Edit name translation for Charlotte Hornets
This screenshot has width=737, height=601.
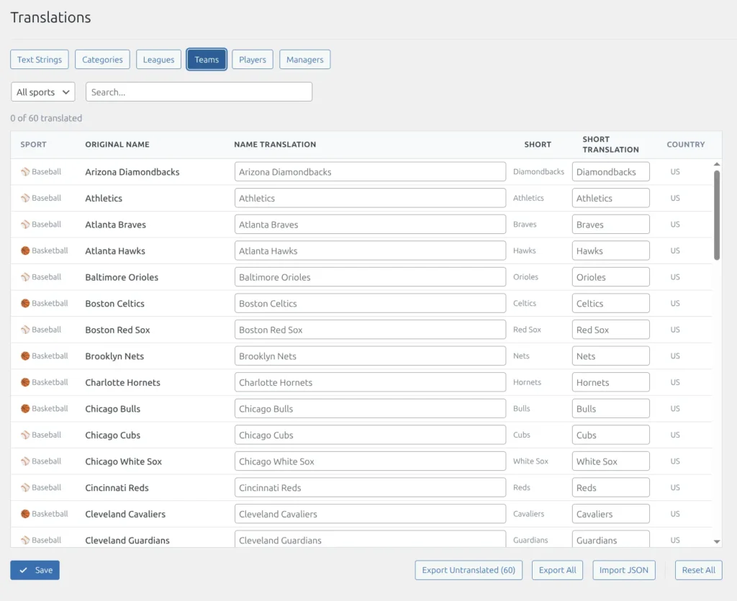(x=371, y=382)
